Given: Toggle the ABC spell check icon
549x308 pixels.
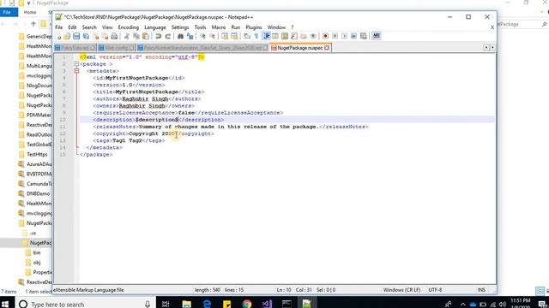Looking at the screenshot, I should tap(377, 36).
